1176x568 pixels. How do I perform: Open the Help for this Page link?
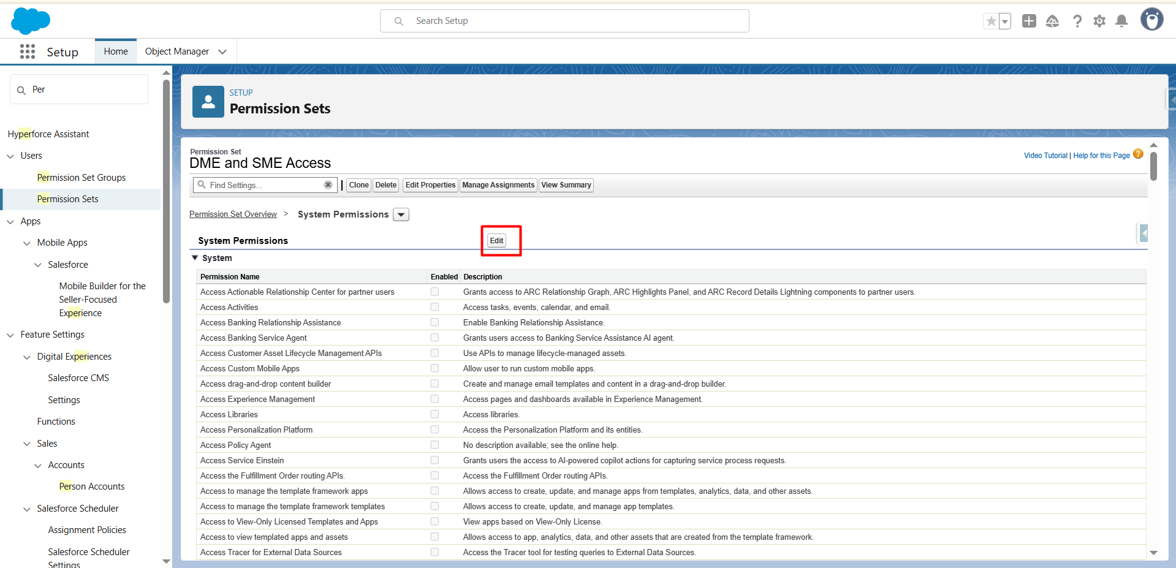click(x=1101, y=156)
